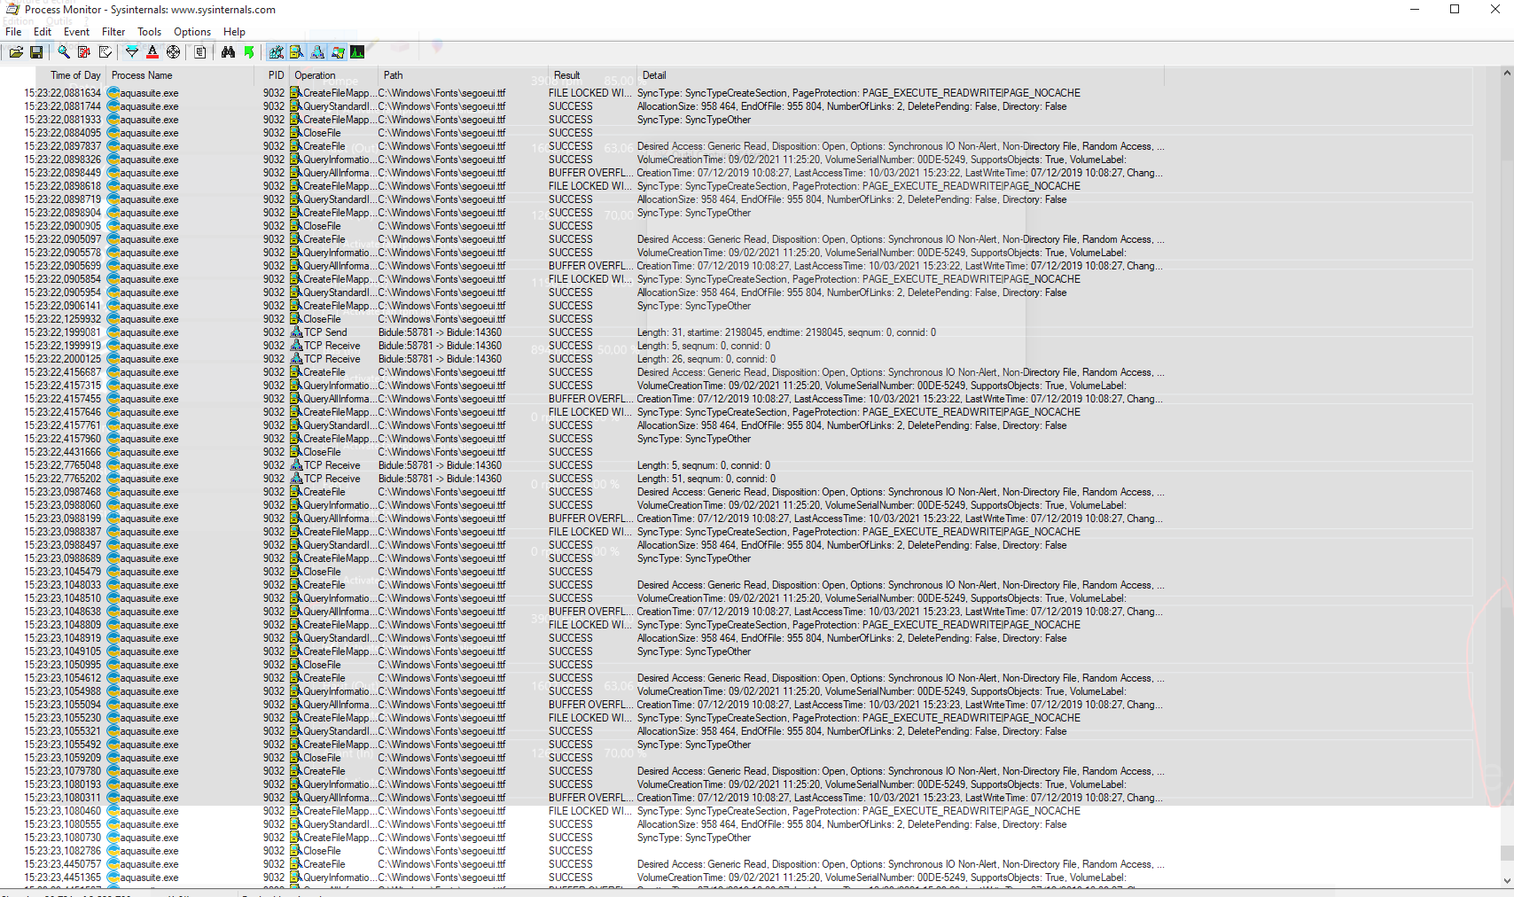The image size is (1514, 897).
Task: Click the Operation column header
Action: 315,75
